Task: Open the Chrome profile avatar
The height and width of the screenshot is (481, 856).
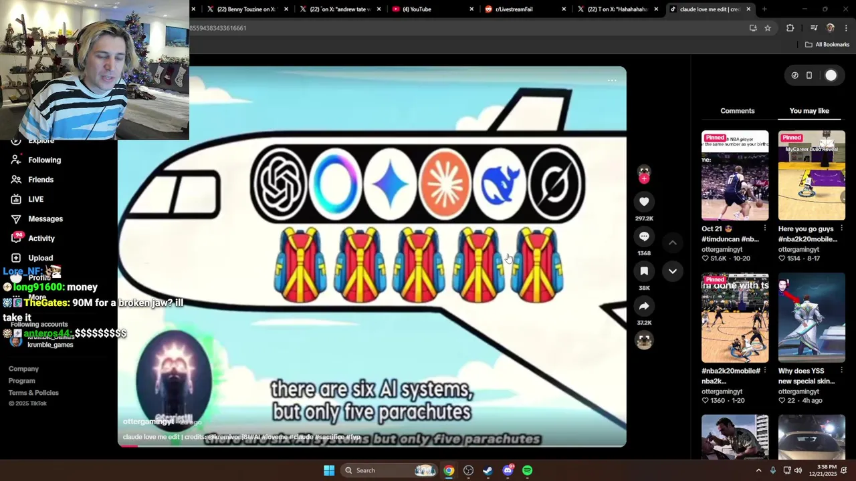Action: (831, 28)
